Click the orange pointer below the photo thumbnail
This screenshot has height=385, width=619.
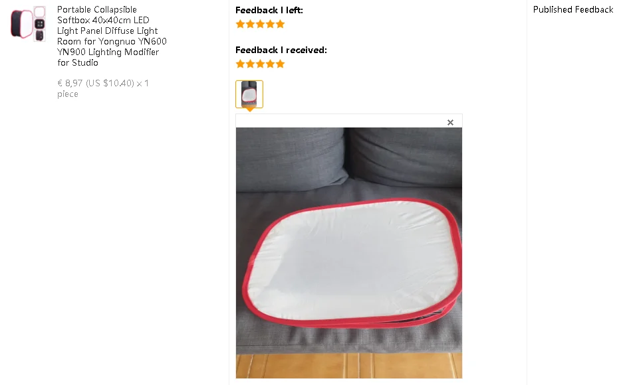[x=249, y=110]
